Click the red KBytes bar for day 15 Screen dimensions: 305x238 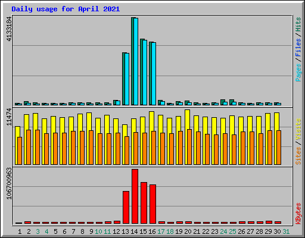(144, 203)
